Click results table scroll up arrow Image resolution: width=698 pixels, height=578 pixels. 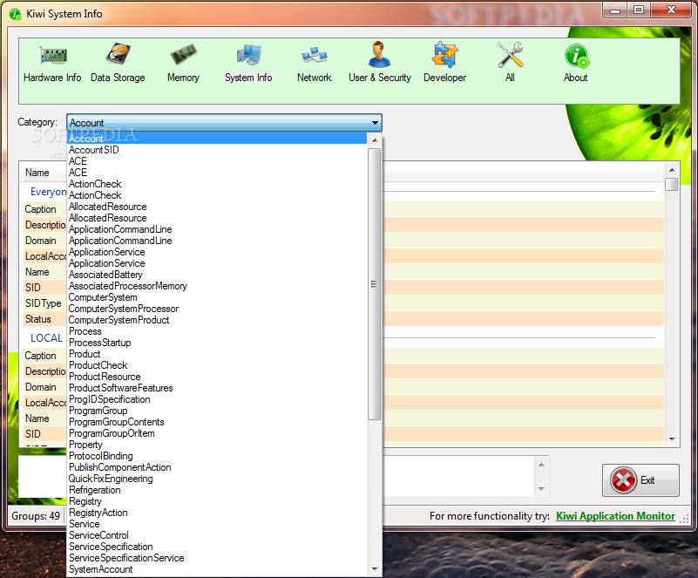tap(672, 170)
